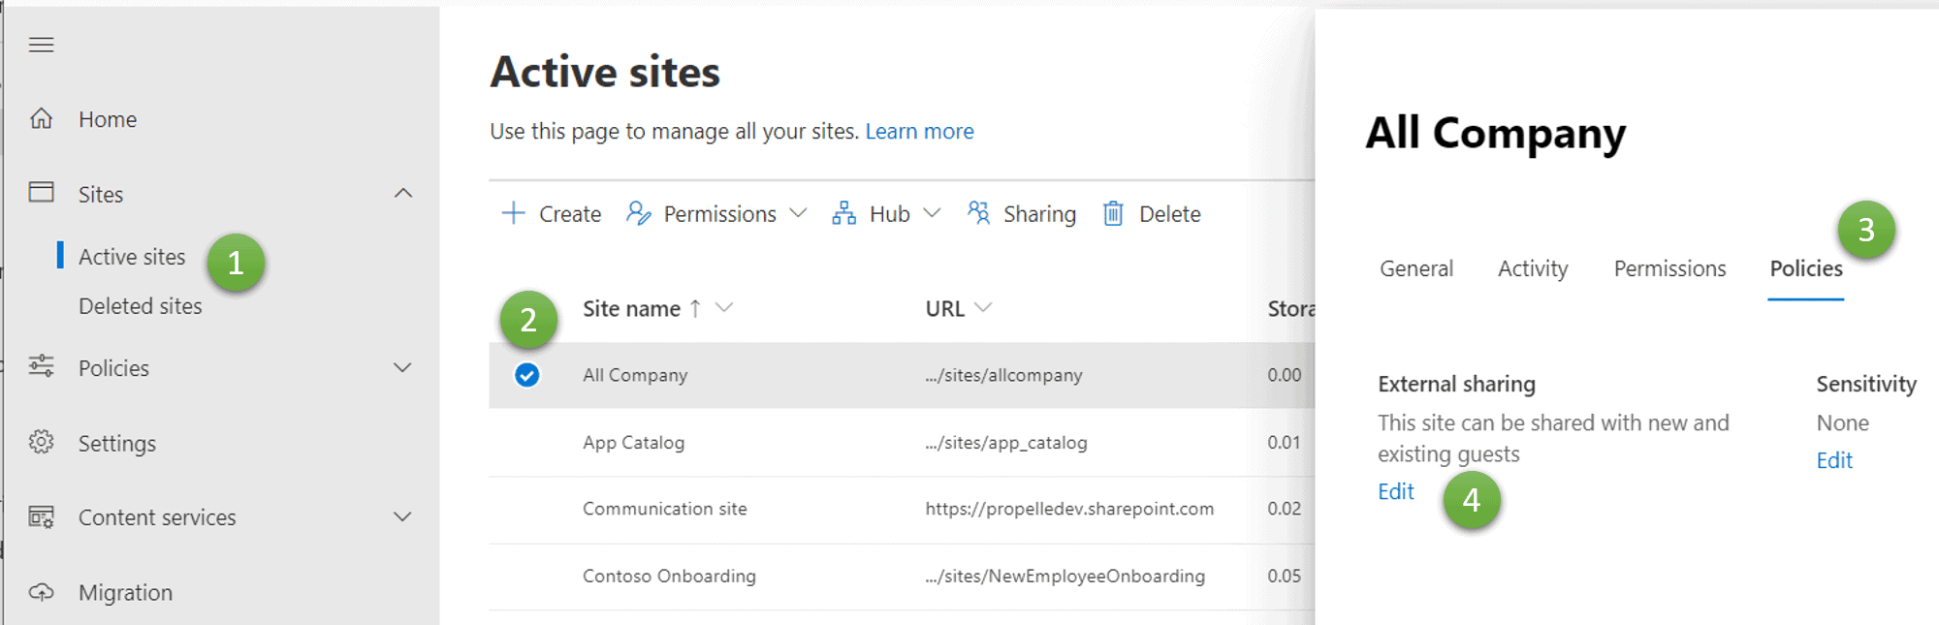This screenshot has width=1939, height=625.
Task: Click the .../sites/app_catalog URL cell
Action: tap(1005, 442)
